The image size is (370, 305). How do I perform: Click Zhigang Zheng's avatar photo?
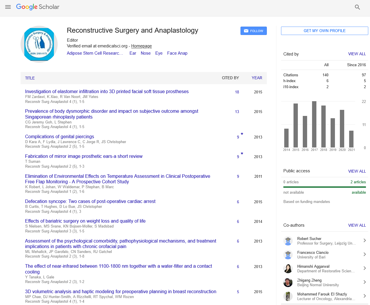point(288,282)
